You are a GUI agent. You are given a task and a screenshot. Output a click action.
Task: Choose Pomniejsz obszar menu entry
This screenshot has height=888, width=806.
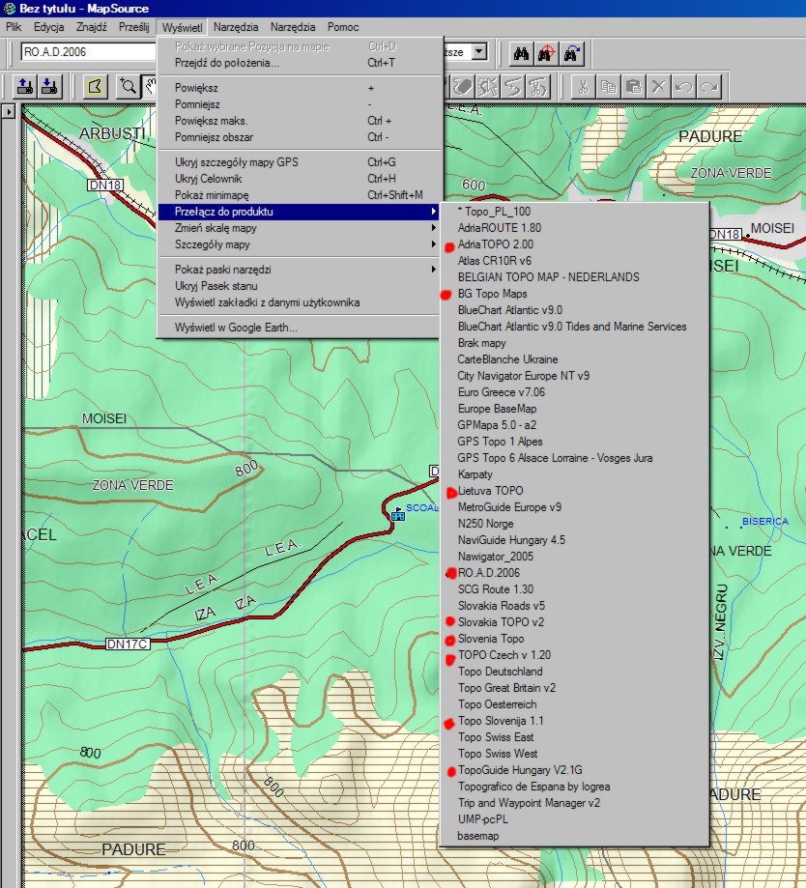[x=299, y=137]
